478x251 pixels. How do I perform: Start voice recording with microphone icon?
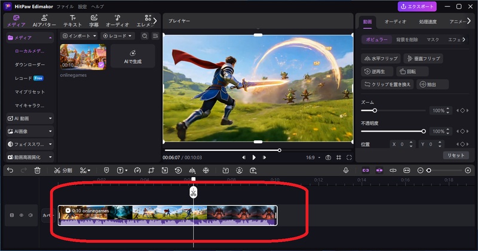(x=346, y=171)
